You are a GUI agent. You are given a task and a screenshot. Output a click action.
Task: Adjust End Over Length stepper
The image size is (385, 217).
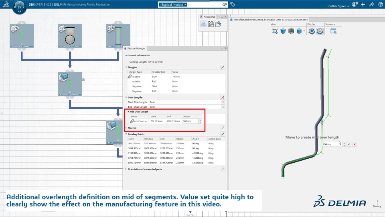(x=223, y=107)
